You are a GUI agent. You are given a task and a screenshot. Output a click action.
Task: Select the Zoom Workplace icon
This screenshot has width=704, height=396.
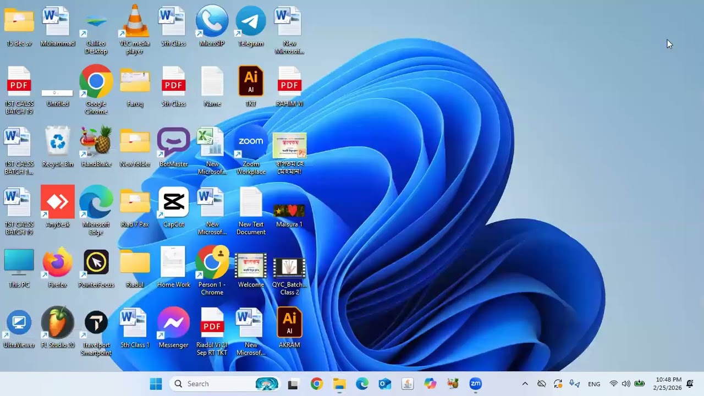coord(251,151)
